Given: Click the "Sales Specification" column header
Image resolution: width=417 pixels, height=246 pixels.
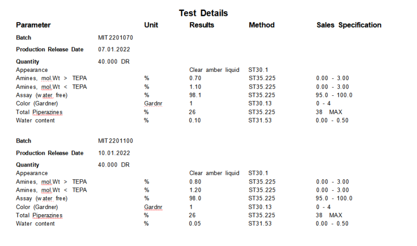Looking at the screenshot, I should (348, 25).
